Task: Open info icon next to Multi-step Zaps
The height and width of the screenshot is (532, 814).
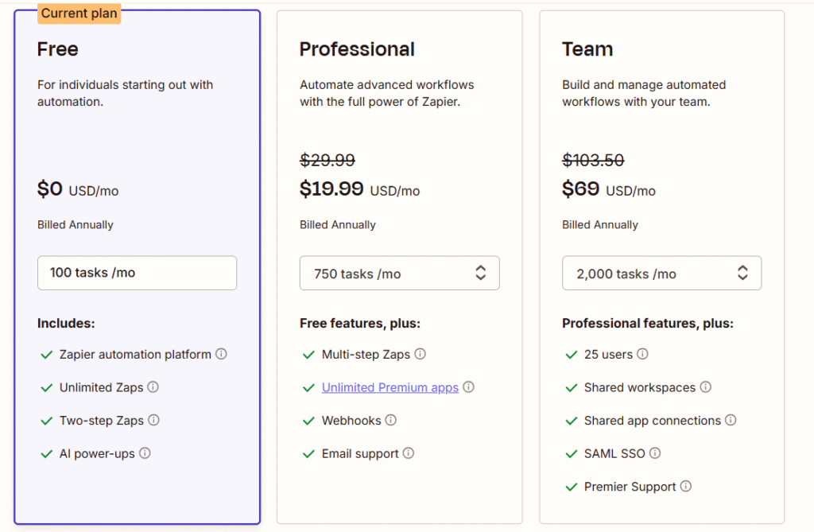Action: [x=420, y=354]
